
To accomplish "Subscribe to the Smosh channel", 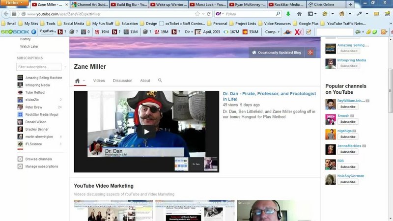I will tap(348, 122).
